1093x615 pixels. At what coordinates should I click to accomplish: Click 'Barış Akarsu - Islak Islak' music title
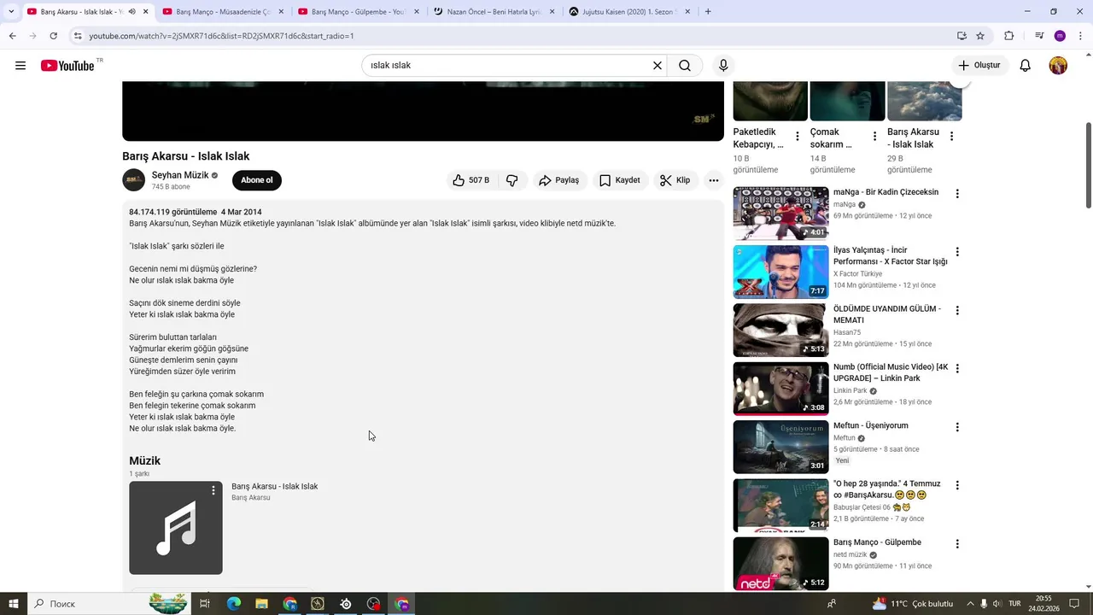pos(274,486)
